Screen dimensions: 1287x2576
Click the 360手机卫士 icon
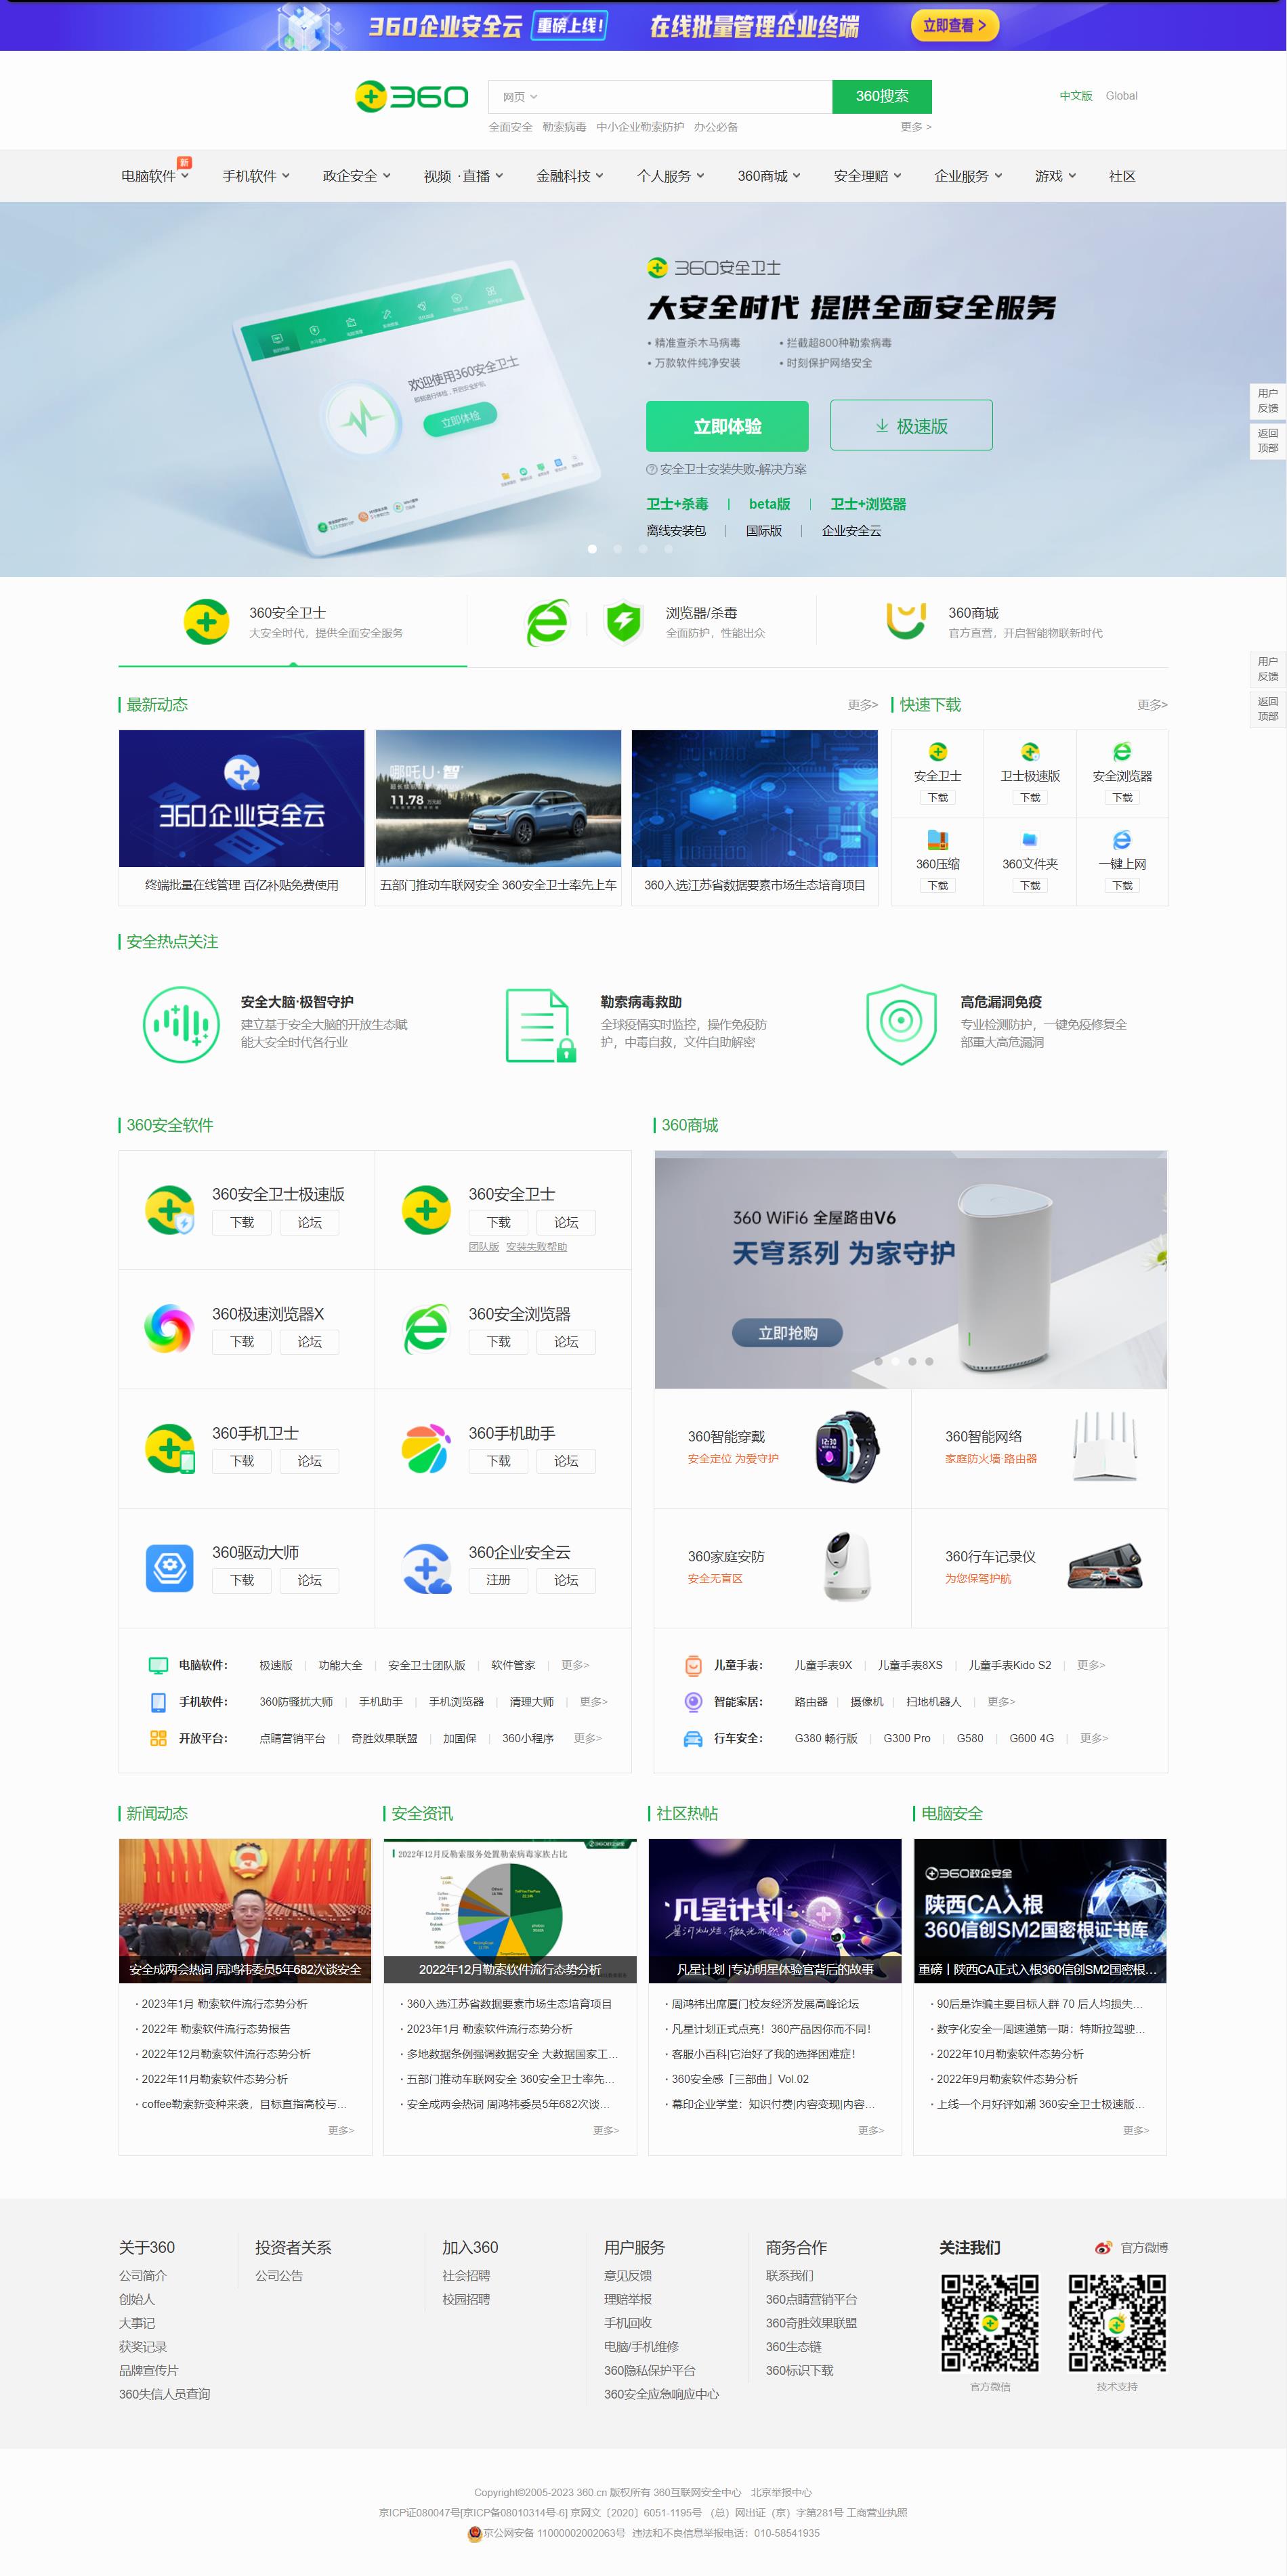tap(170, 1449)
